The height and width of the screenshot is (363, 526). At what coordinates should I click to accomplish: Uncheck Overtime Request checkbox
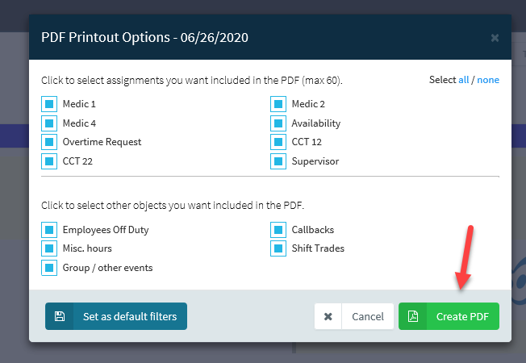coord(49,142)
